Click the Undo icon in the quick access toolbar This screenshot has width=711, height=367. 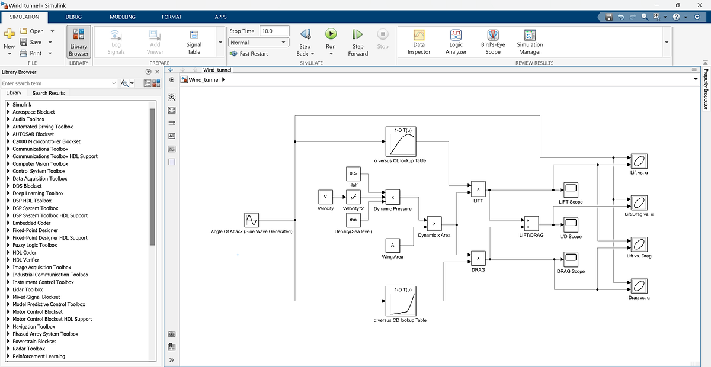pyautogui.click(x=620, y=17)
